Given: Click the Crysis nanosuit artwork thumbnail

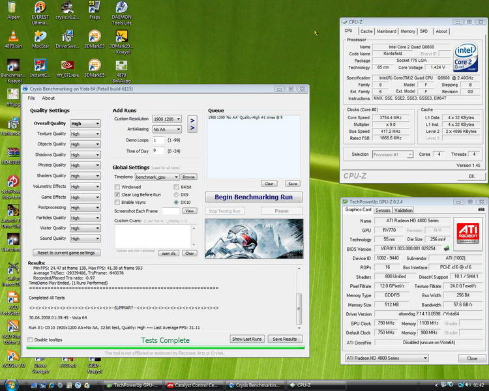Looking at the screenshot, I should coord(254,239).
